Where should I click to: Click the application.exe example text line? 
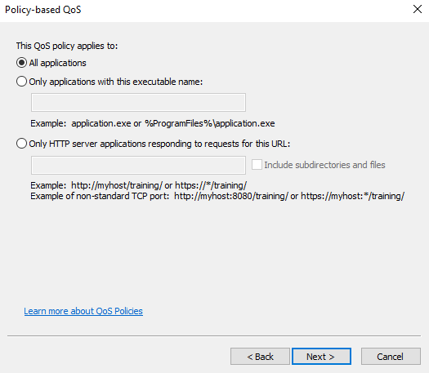click(153, 123)
